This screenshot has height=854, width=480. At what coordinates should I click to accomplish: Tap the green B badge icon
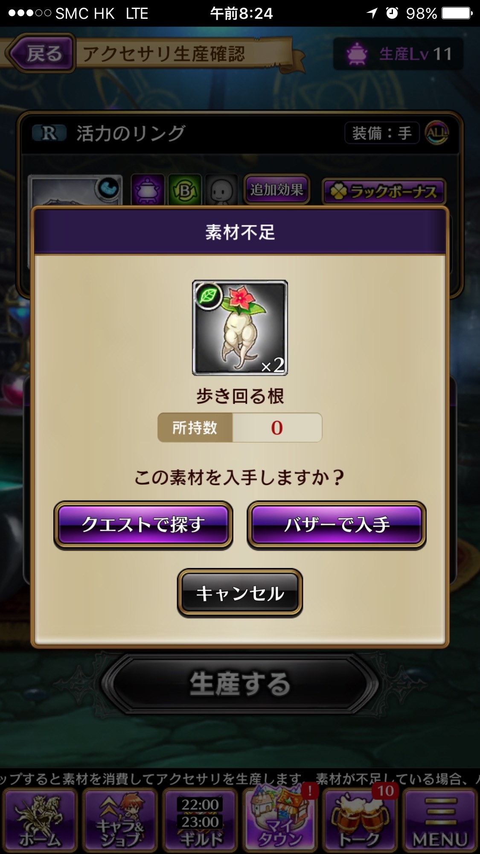pos(185,189)
